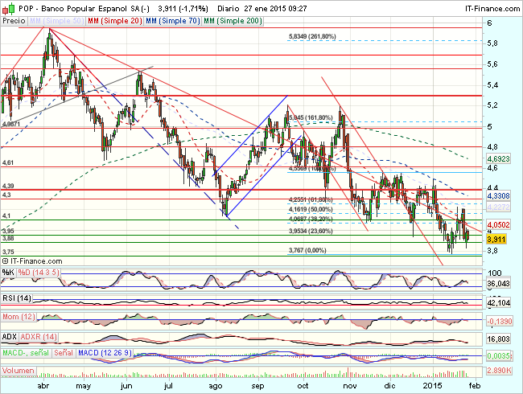Select the Precio panel label
Screen dimensions: 523x394
[12, 20]
